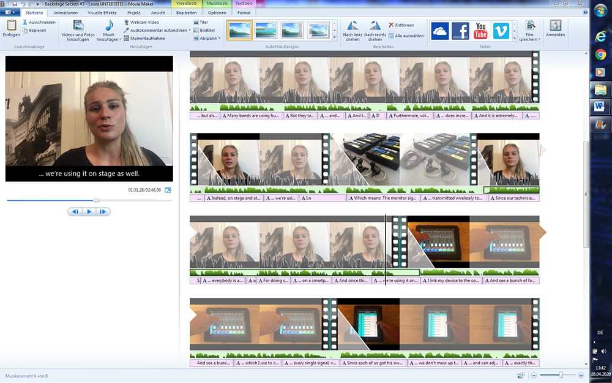Screen dimensions: 612x383
Task: Click Alle auswählen to select all
Action: [x=405, y=36]
